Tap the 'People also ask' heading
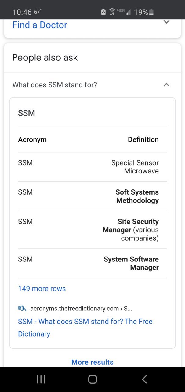185x392 pixels. click(45, 57)
